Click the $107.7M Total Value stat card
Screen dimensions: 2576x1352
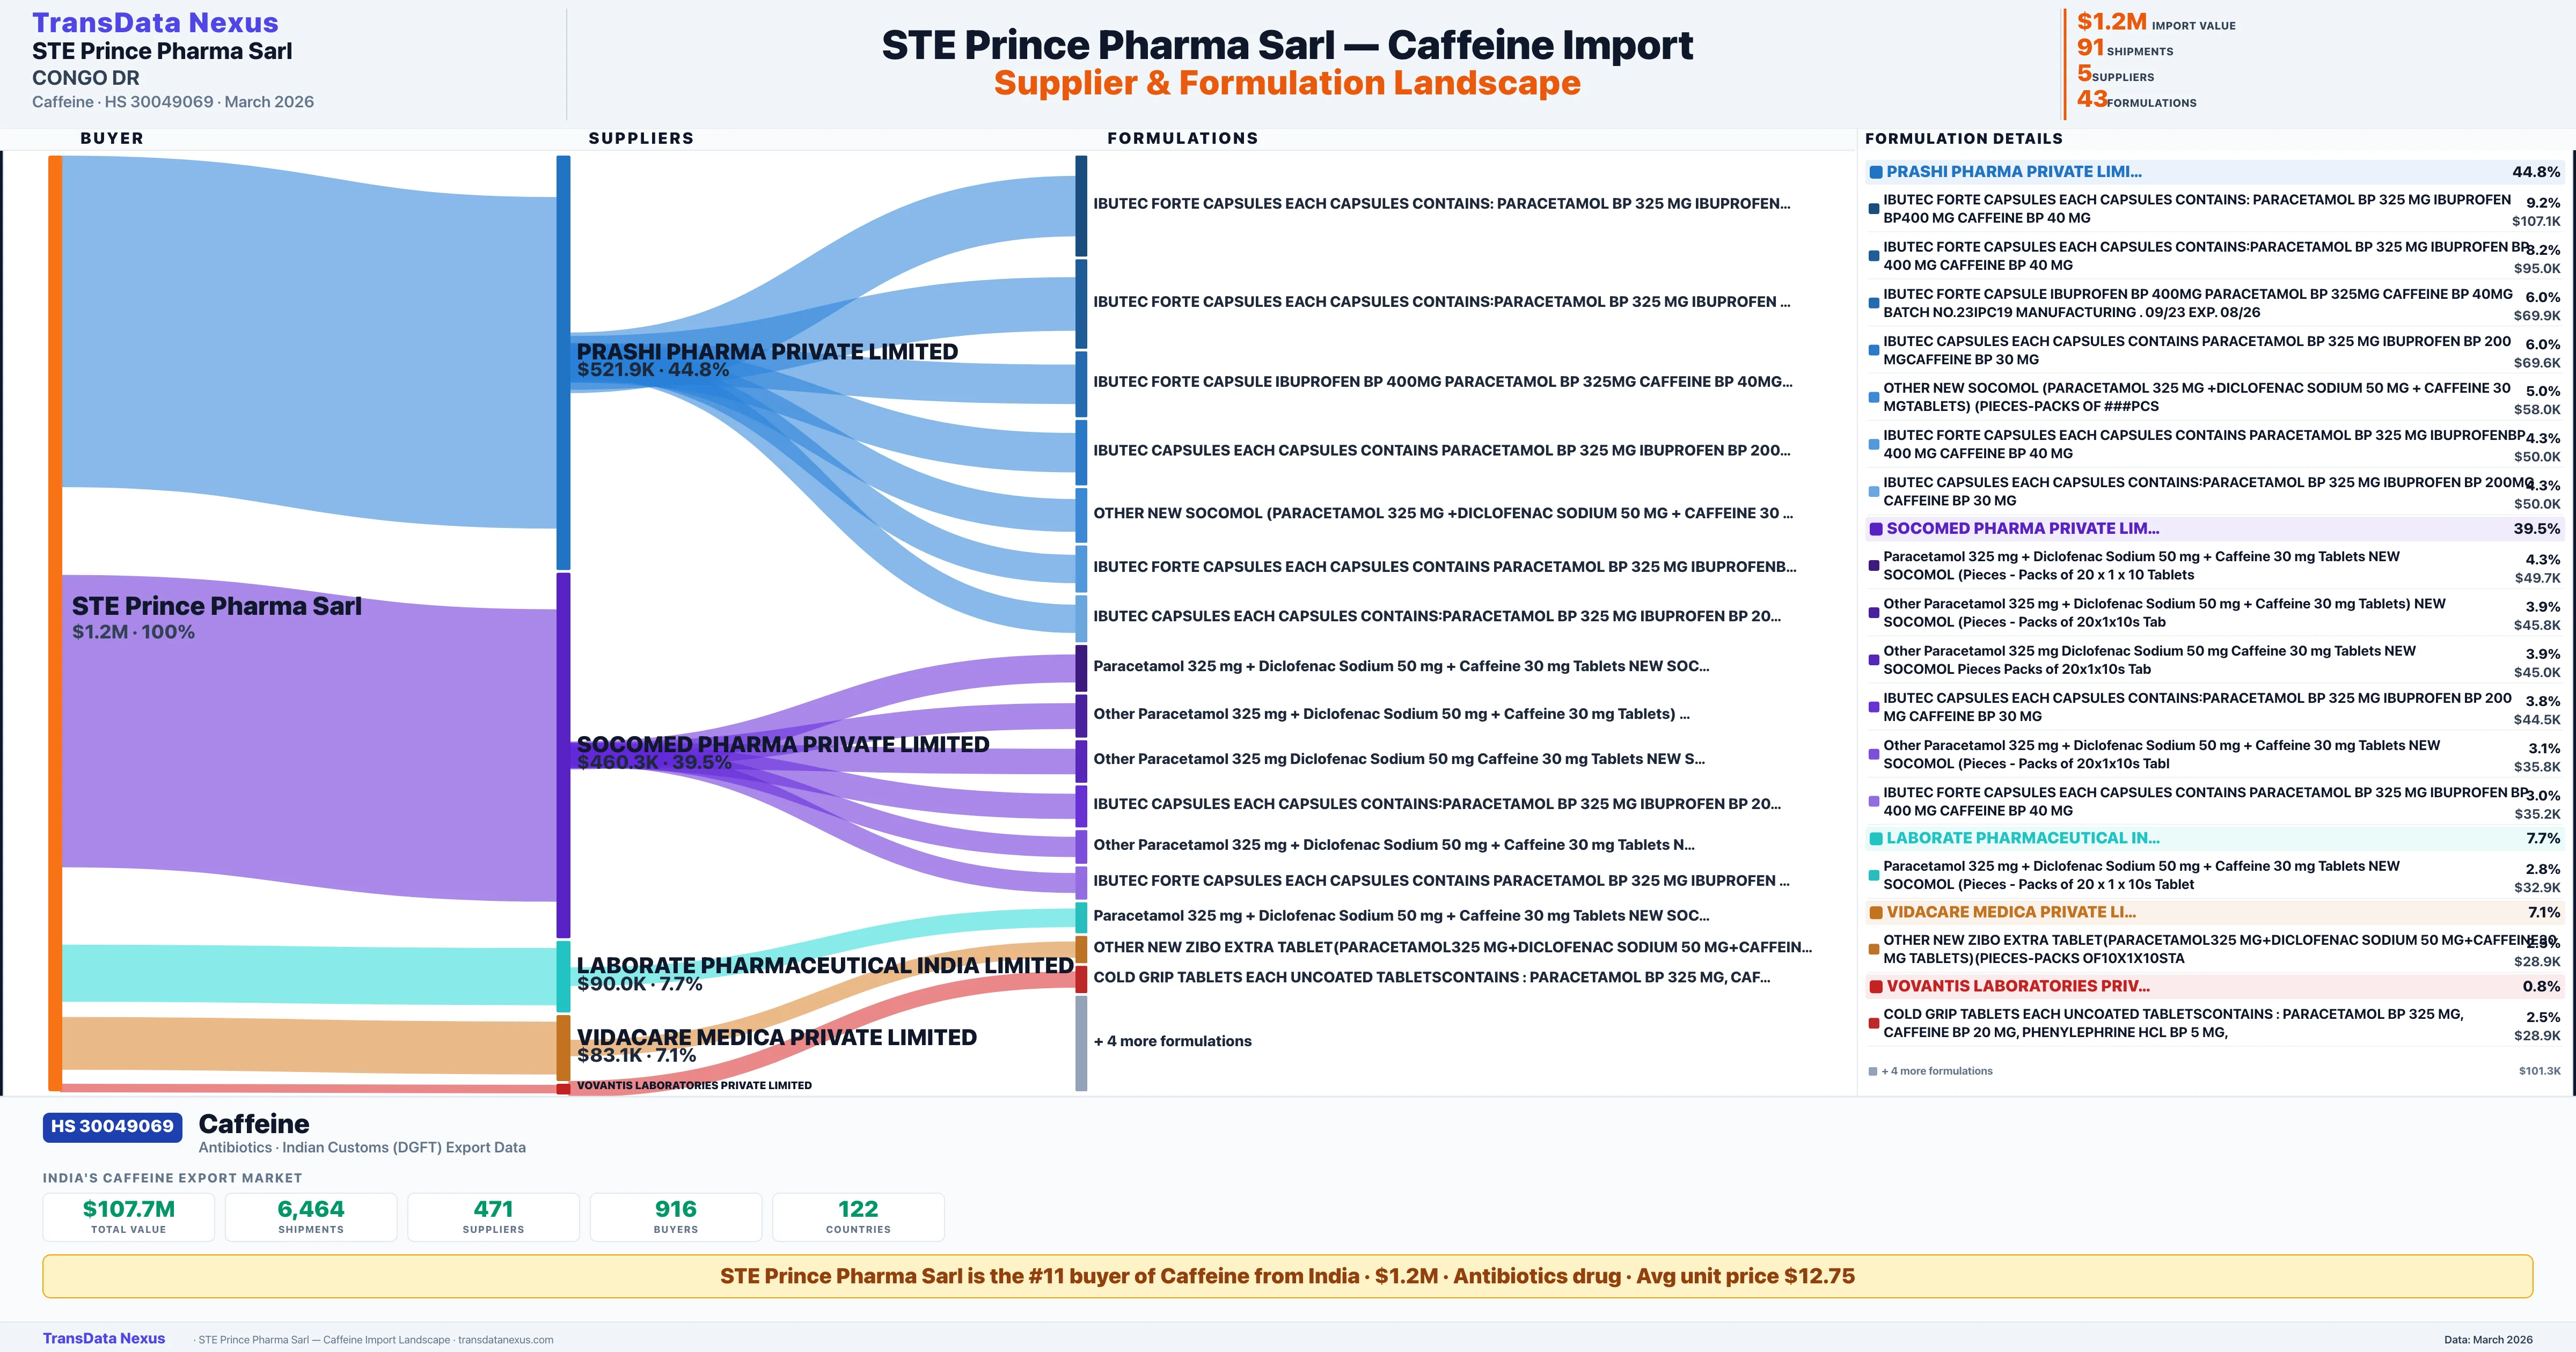click(x=128, y=1216)
